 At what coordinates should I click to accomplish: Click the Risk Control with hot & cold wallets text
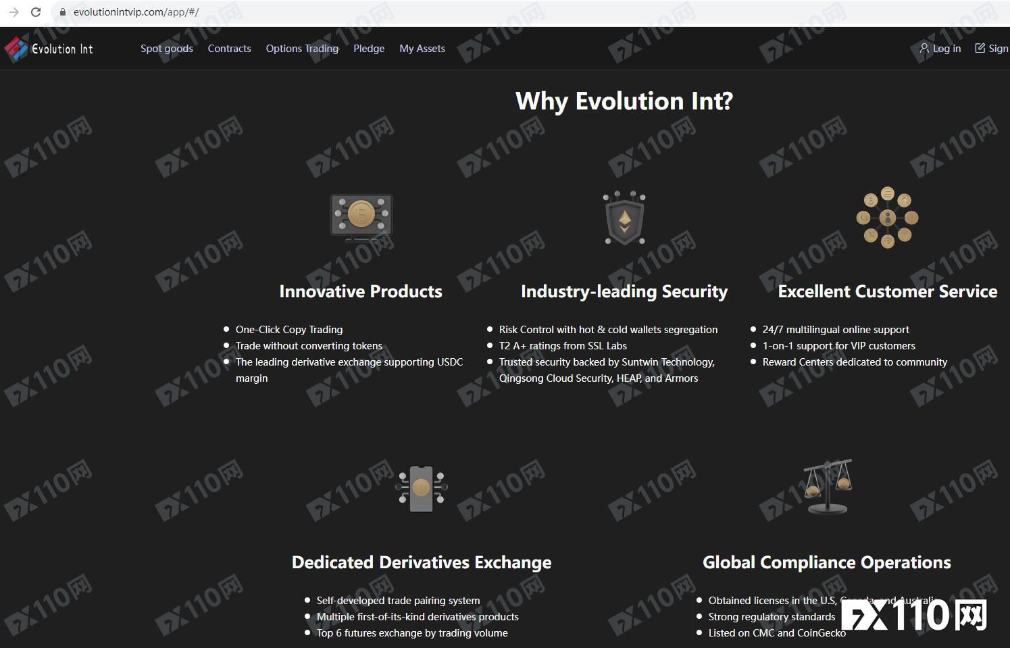(x=608, y=330)
